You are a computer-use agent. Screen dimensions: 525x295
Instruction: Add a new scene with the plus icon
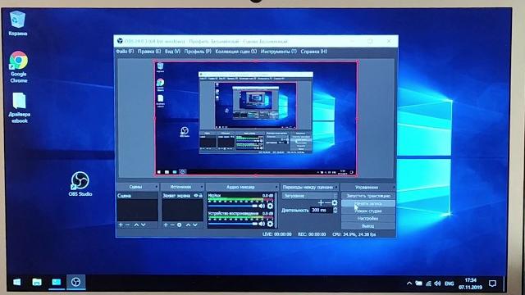[121, 225]
